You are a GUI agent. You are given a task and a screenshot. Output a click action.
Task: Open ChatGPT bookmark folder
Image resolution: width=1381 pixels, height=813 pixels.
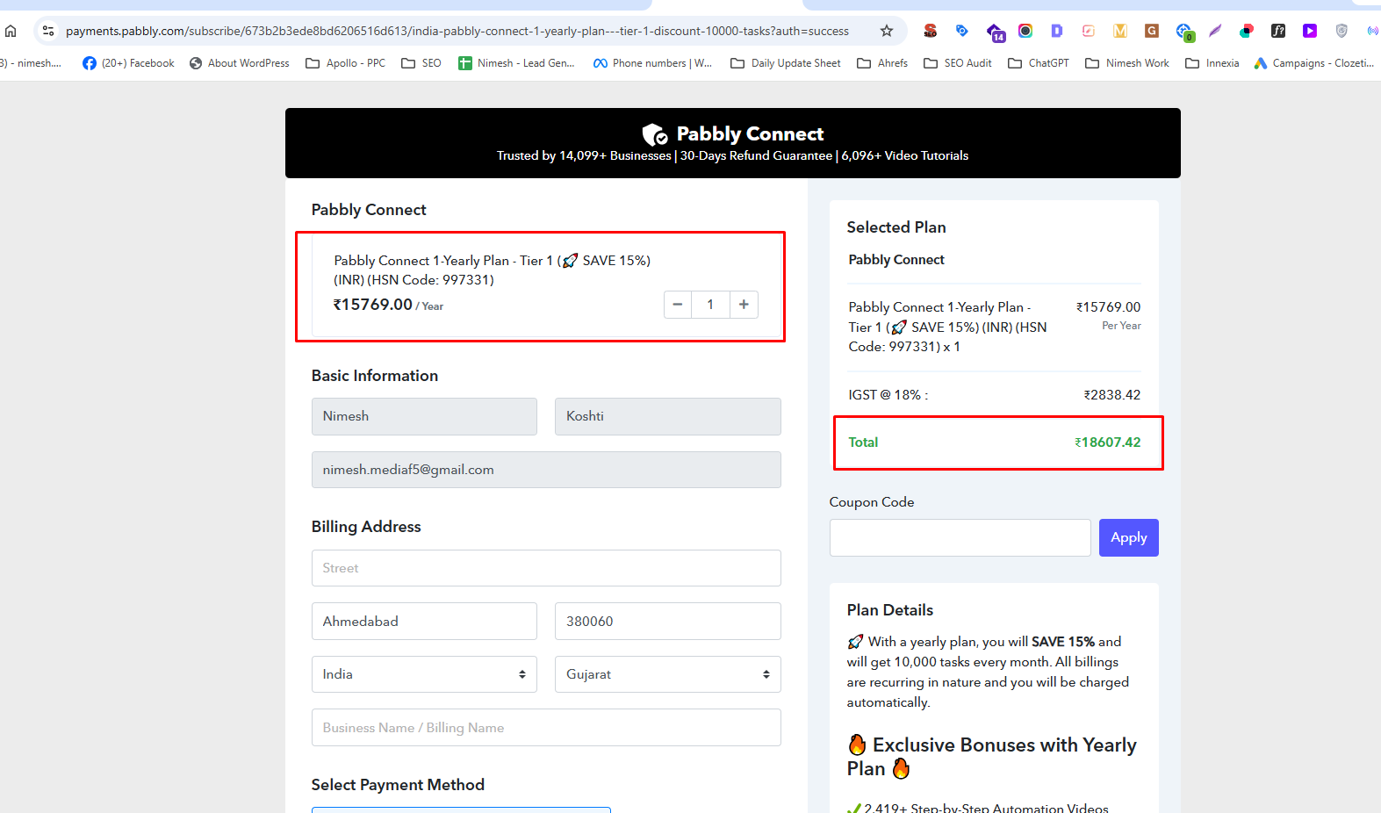point(1039,63)
